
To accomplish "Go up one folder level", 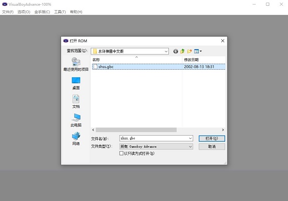I will 182,51.
